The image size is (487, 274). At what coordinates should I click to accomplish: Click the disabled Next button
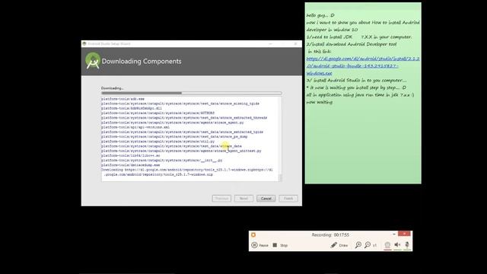click(x=243, y=198)
